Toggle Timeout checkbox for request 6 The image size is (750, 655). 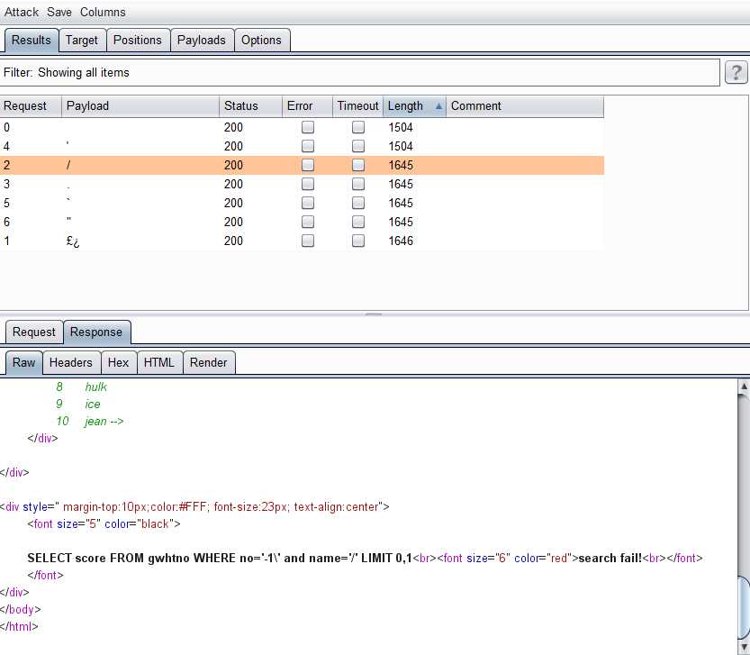click(357, 222)
